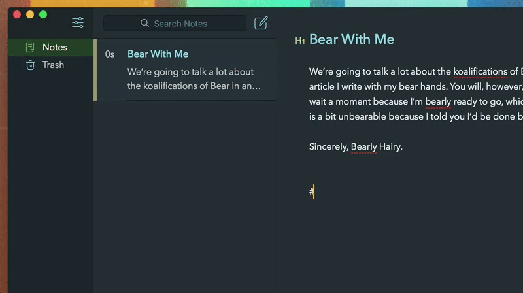Place cursor in the "Bear With Me" editor heading

352,39
